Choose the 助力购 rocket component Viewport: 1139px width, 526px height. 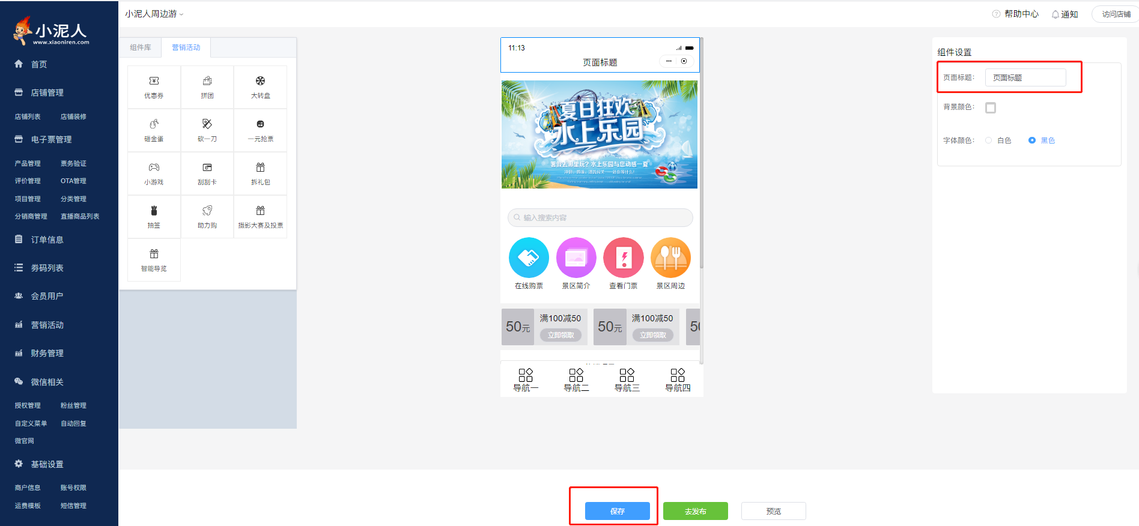pyautogui.click(x=207, y=217)
